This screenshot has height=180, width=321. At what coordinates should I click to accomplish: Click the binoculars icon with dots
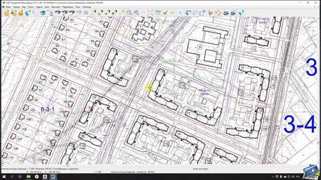71,13
